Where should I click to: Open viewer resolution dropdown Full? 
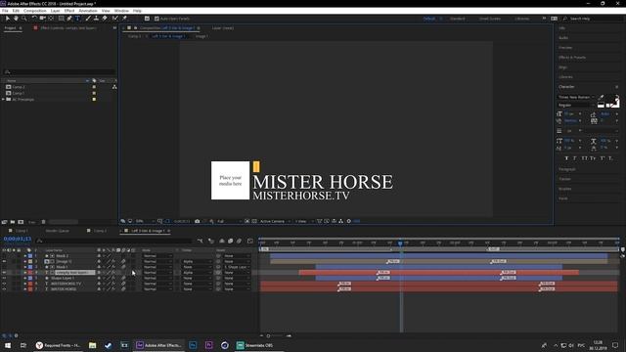[x=228, y=221]
